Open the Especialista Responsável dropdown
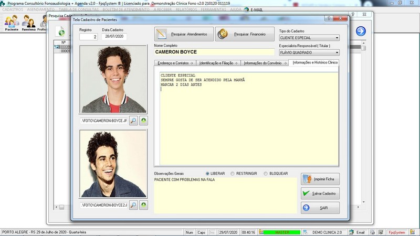Screen dimensions: 420x236 tap(337, 53)
